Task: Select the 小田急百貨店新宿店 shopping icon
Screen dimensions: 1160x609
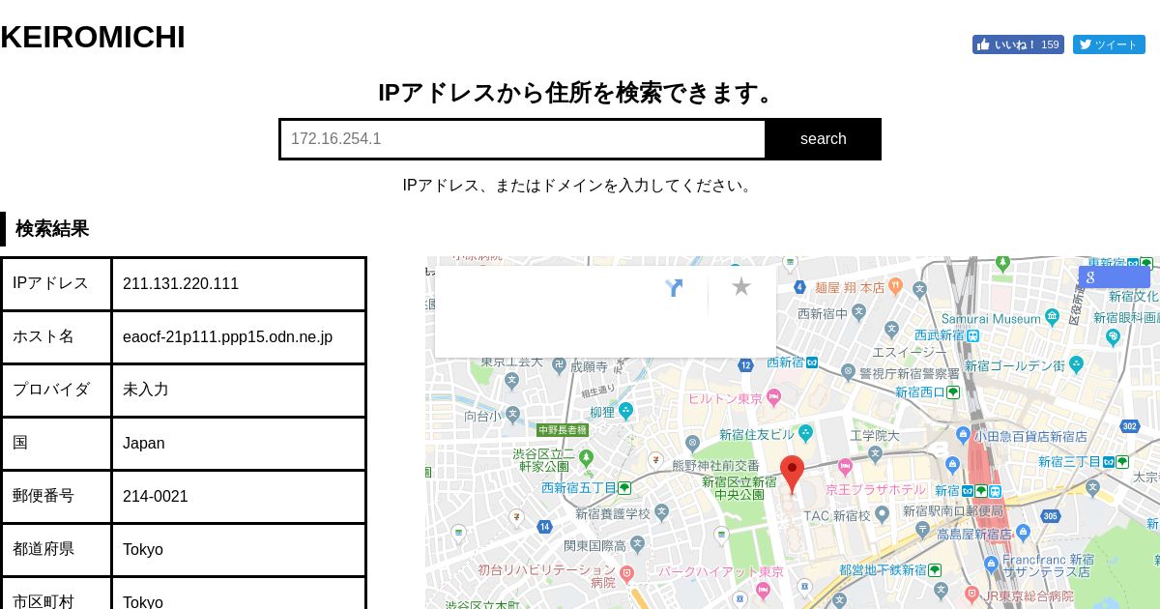Action: coord(964,436)
